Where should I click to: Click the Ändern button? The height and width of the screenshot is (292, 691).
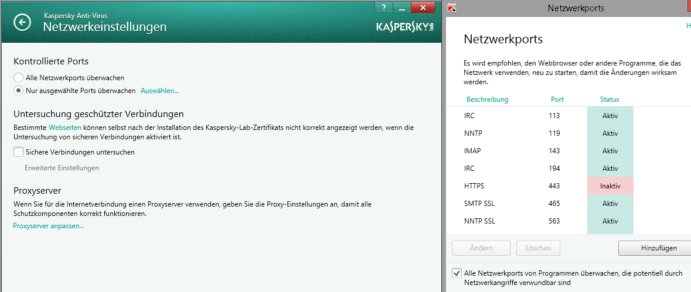click(481, 248)
